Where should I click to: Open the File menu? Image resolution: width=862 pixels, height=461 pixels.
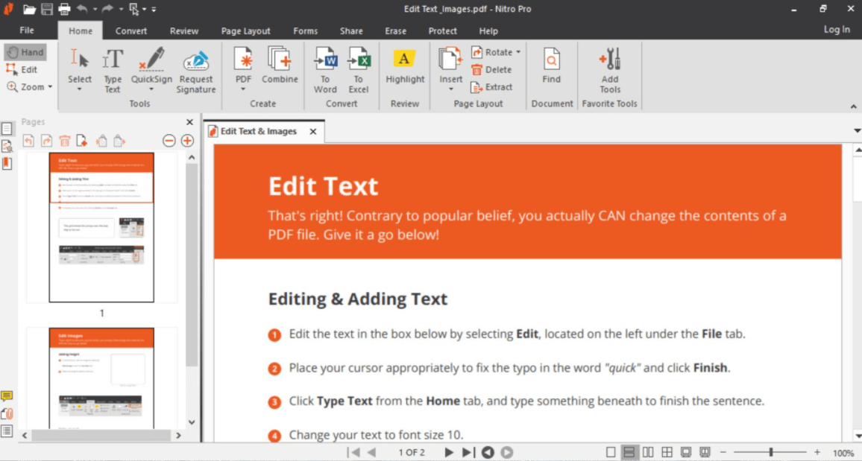(x=27, y=31)
